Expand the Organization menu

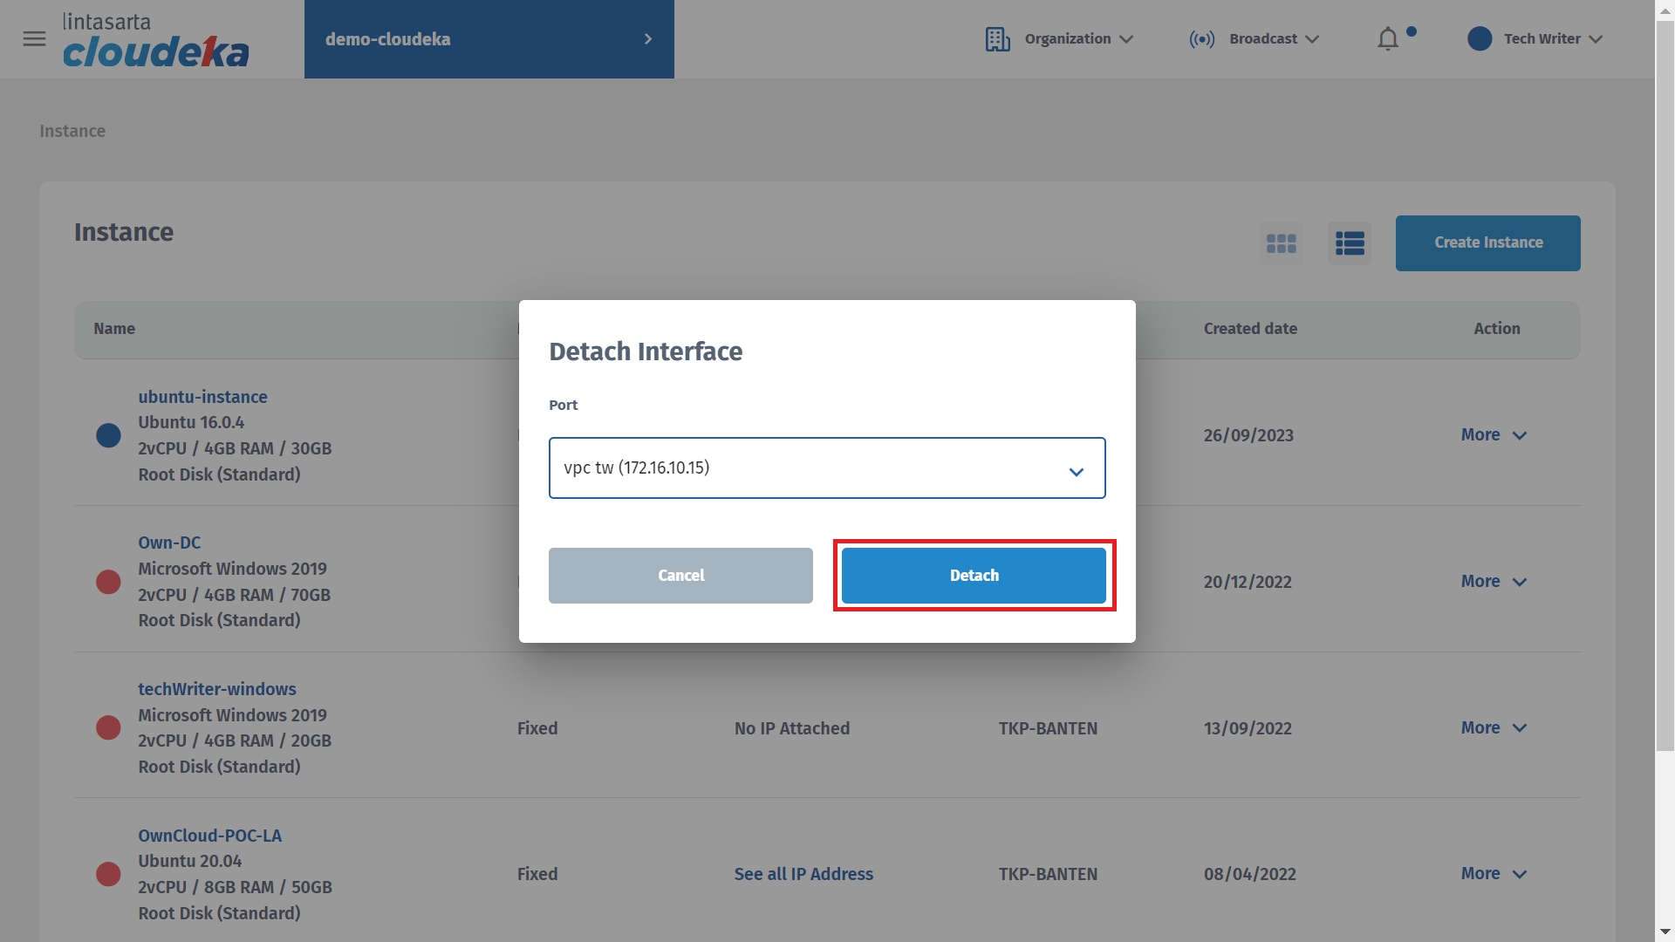coord(1078,39)
